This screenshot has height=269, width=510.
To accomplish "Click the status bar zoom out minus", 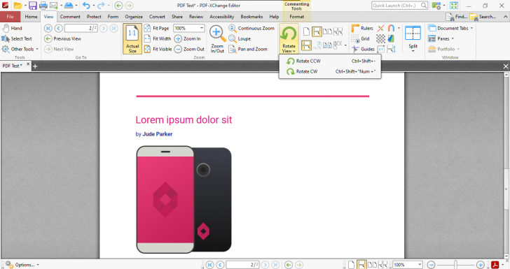I will pyautogui.click(x=431, y=265).
